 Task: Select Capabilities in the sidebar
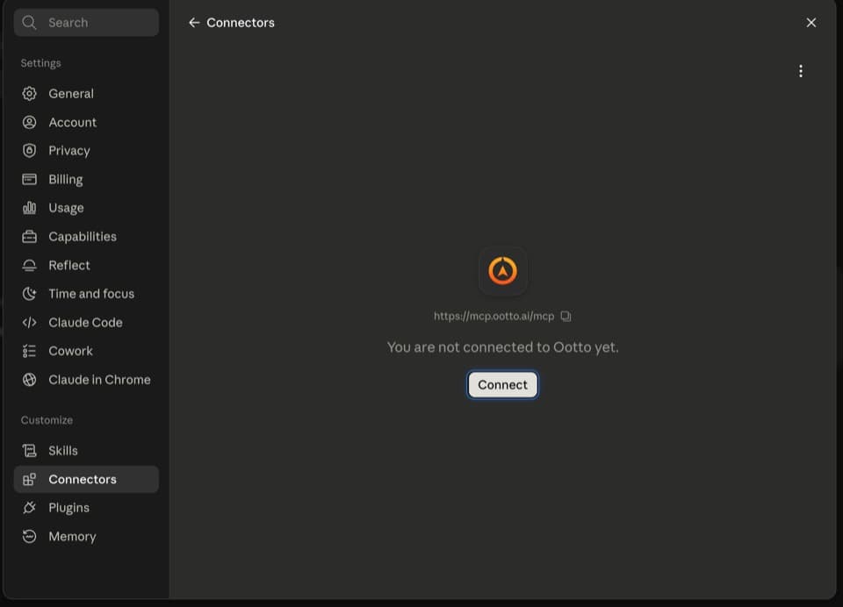pyautogui.click(x=86, y=236)
